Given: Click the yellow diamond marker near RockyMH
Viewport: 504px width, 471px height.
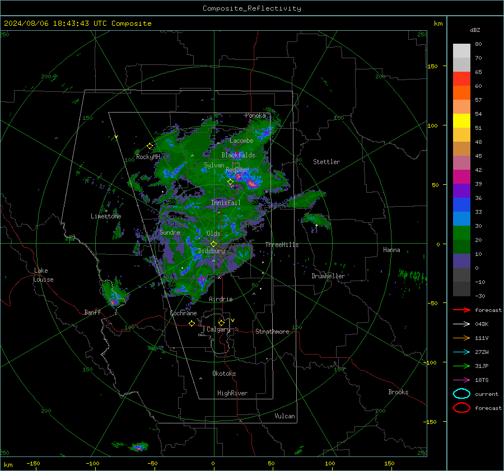Looking at the screenshot, I should (x=150, y=146).
